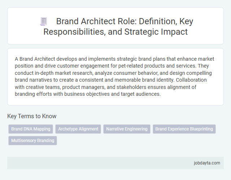This screenshot has height=180, width=231.
Task: Click the document icon beside the title
Action: 44,21
